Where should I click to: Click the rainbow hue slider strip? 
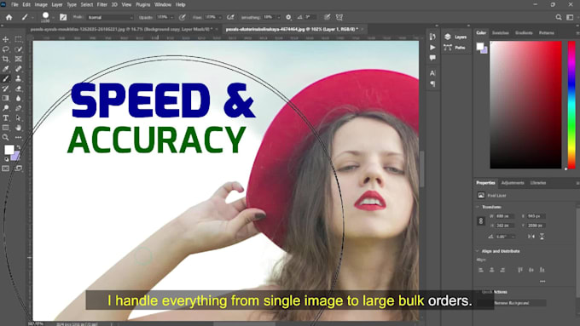pyautogui.click(x=571, y=105)
